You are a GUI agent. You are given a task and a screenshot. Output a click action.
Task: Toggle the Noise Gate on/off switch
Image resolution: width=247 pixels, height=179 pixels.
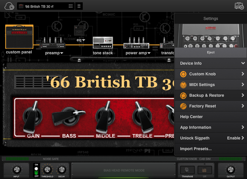[x=36, y=170]
